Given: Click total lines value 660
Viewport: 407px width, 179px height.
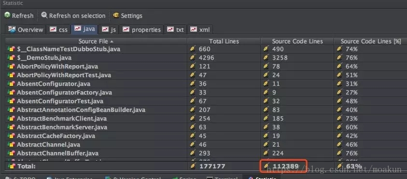Looking at the screenshot, I should pos(204,49).
